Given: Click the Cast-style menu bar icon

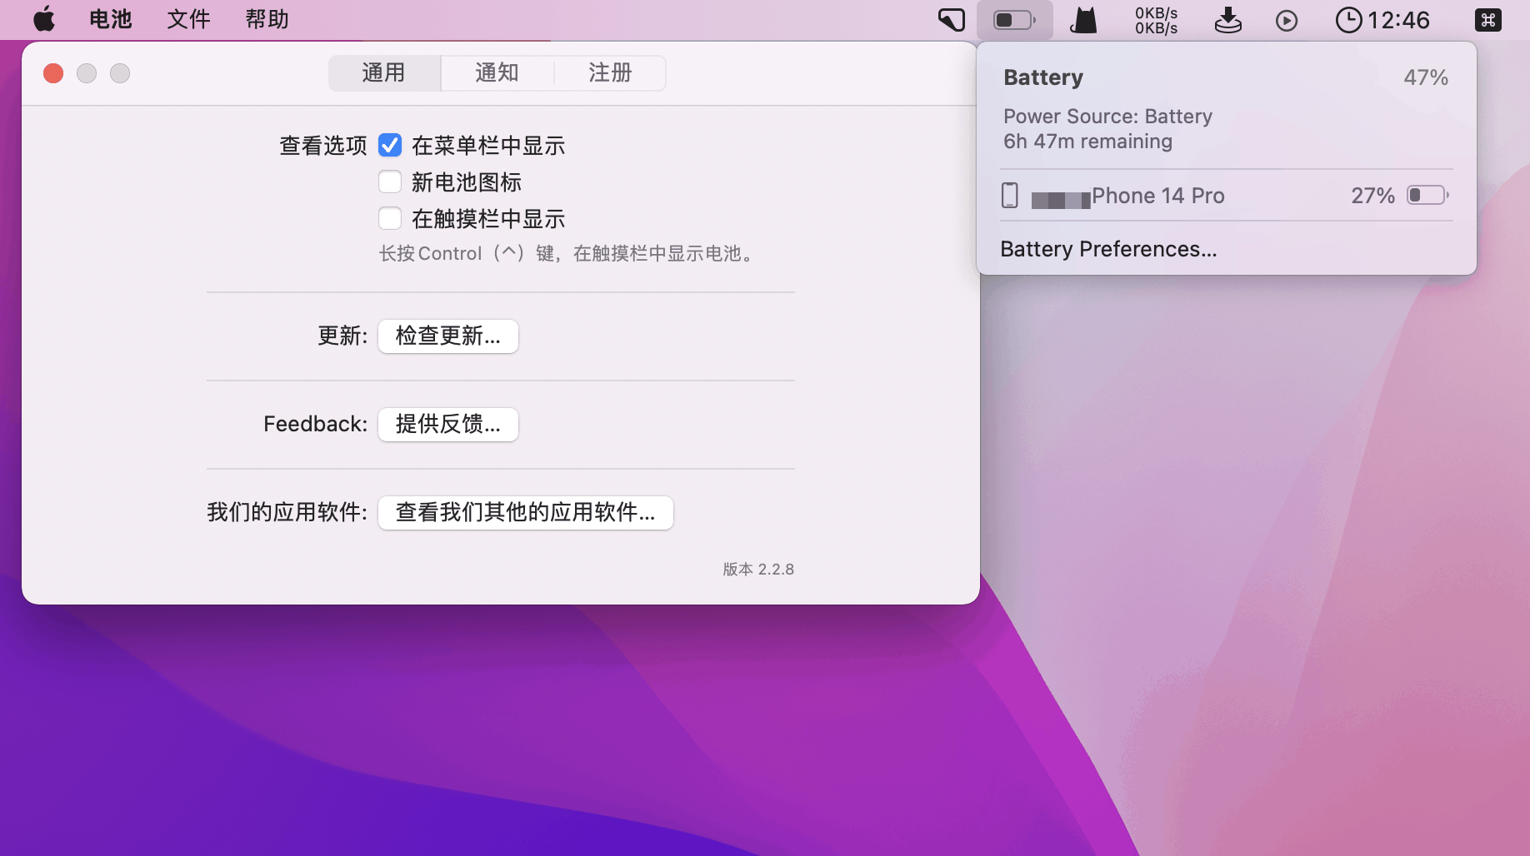Looking at the screenshot, I should [x=952, y=19].
